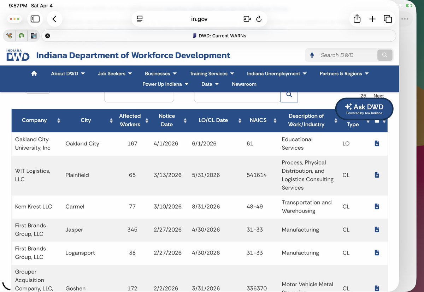
Task: Activate voice search microphone
Action: (312, 55)
